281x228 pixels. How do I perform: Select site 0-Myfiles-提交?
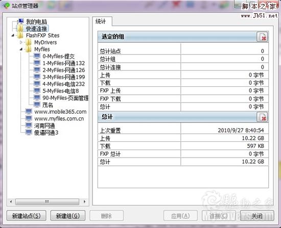point(58,56)
